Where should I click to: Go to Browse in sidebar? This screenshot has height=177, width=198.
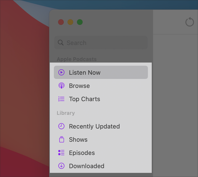[x=101, y=86]
